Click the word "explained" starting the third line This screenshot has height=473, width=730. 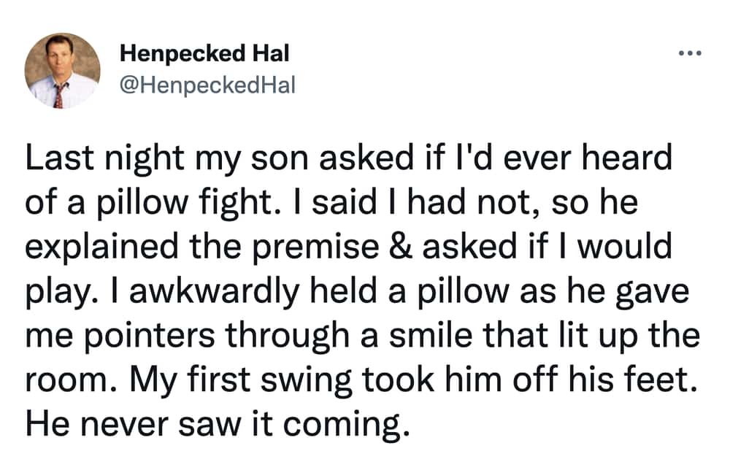102,247
